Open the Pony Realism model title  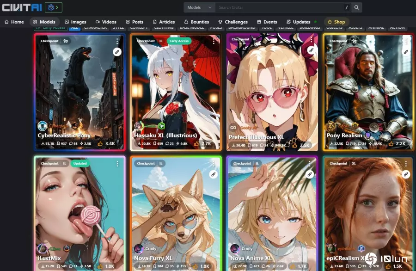click(344, 135)
